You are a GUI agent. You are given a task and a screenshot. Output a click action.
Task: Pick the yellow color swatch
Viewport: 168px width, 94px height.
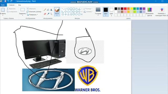[132, 9]
